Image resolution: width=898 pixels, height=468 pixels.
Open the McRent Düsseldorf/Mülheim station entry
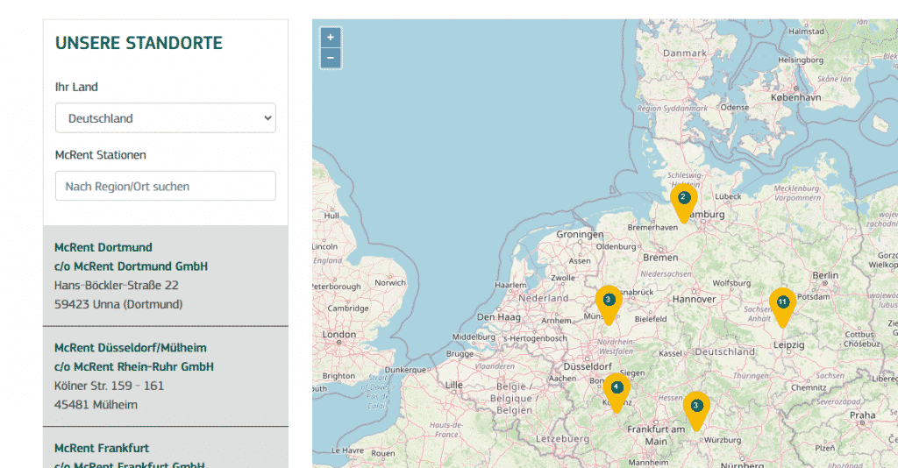click(166, 377)
